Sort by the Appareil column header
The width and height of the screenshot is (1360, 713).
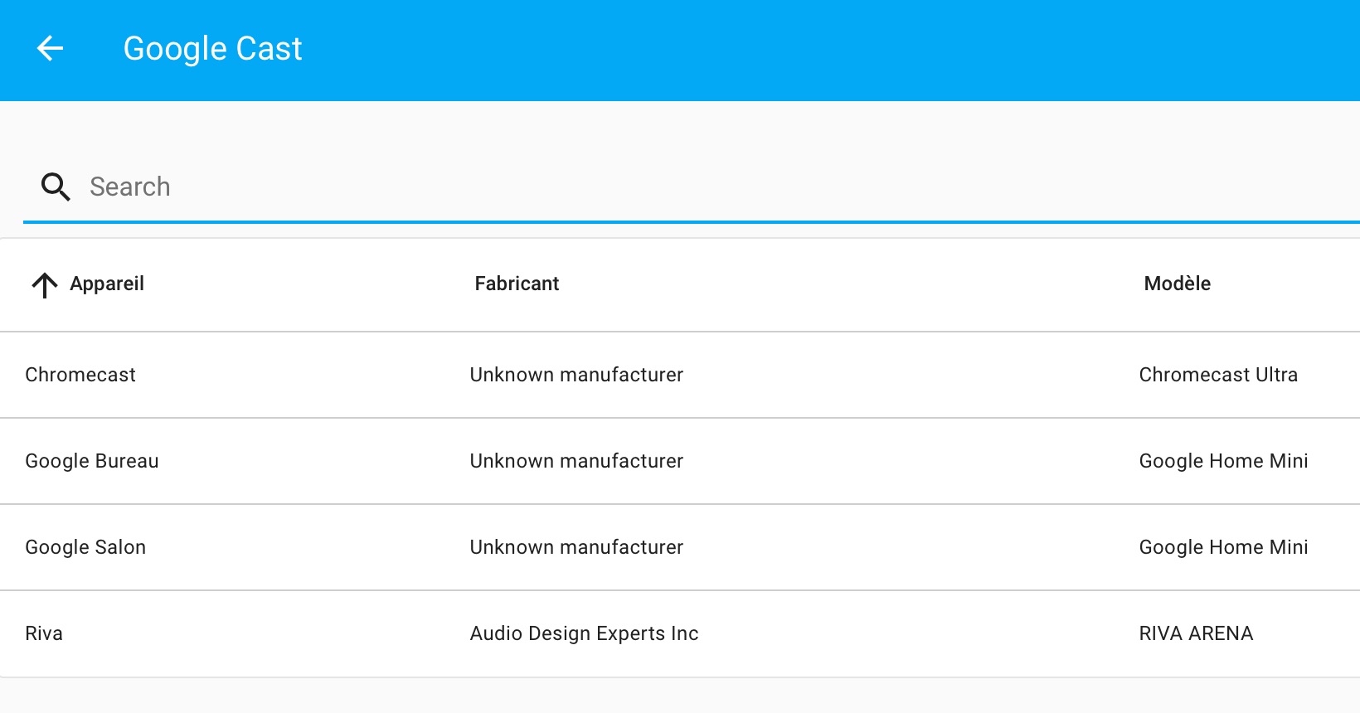[107, 284]
